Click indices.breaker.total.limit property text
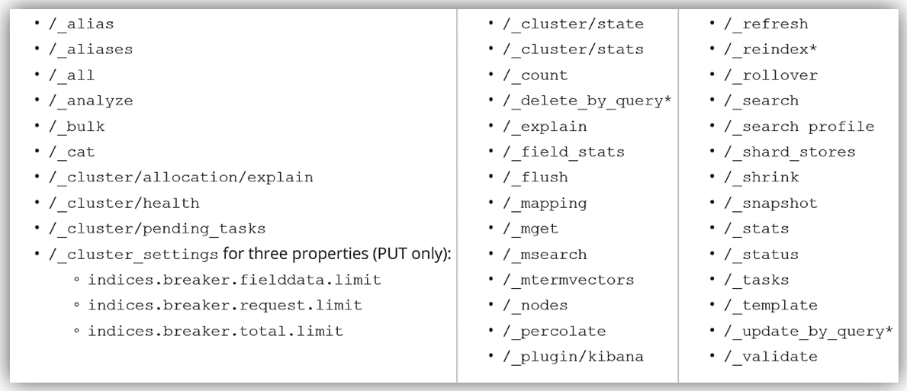This screenshot has height=391, width=907. (x=216, y=331)
